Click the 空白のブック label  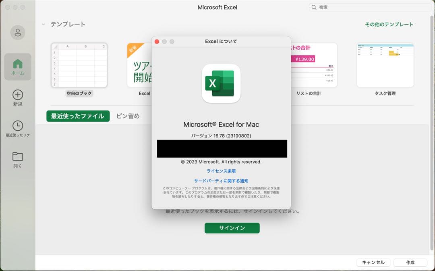click(x=79, y=93)
